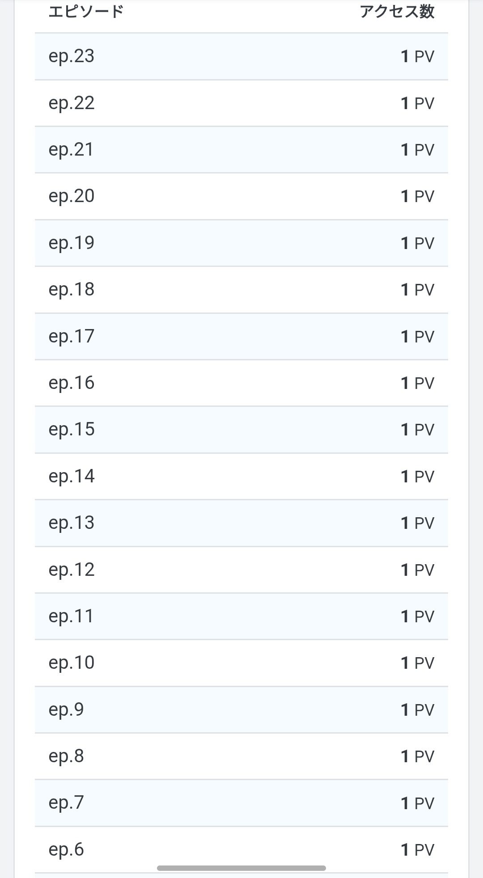Tap the ep.20 episode row
483x878 pixels.
click(241, 196)
